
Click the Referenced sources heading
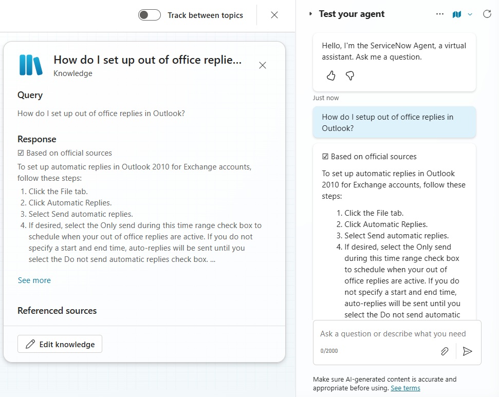(x=57, y=311)
